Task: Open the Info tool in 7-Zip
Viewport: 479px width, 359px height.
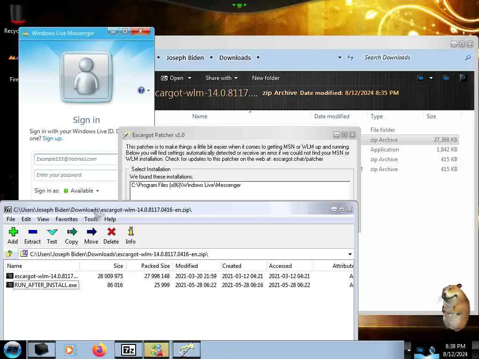Action: [x=131, y=236]
